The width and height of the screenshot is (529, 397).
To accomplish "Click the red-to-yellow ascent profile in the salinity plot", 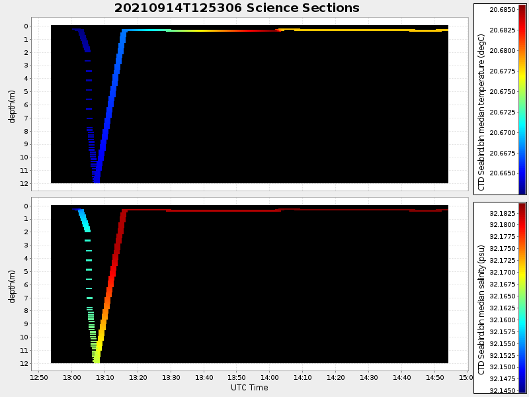I will pyautogui.click(x=110, y=287).
